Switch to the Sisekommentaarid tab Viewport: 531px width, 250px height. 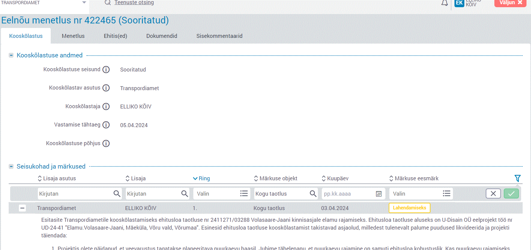coord(219,36)
